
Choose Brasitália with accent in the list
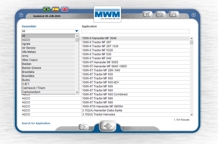(48, 76)
